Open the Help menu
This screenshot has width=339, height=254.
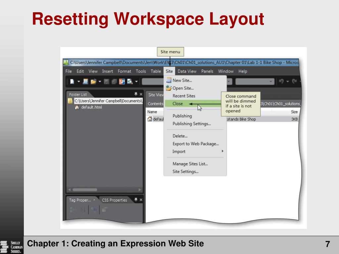point(243,71)
